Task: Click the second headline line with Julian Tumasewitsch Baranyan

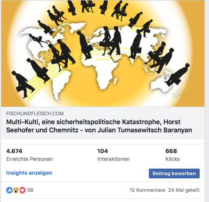Action: tap(99, 130)
